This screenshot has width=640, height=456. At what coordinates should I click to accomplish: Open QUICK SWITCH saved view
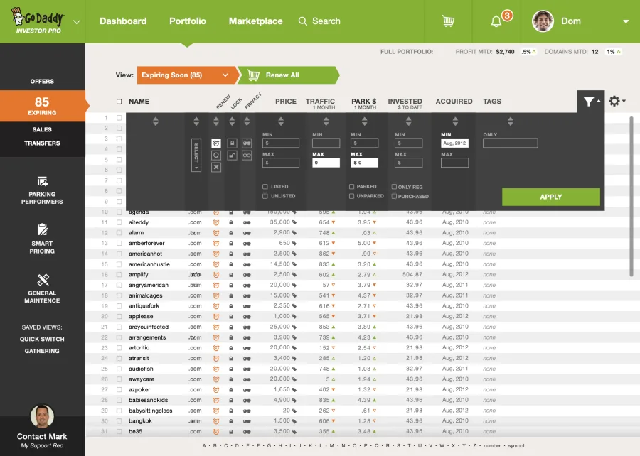(x=42, y=339)
